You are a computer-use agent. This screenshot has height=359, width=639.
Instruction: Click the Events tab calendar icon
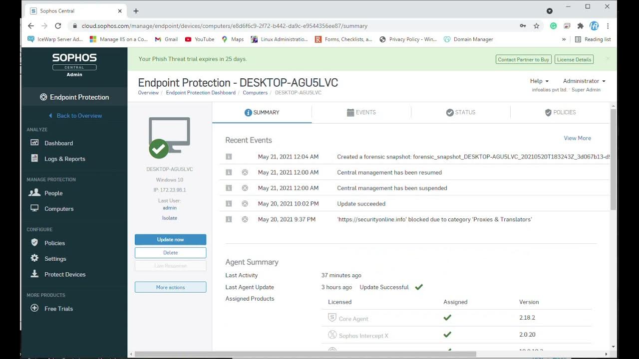coord(350,112)
